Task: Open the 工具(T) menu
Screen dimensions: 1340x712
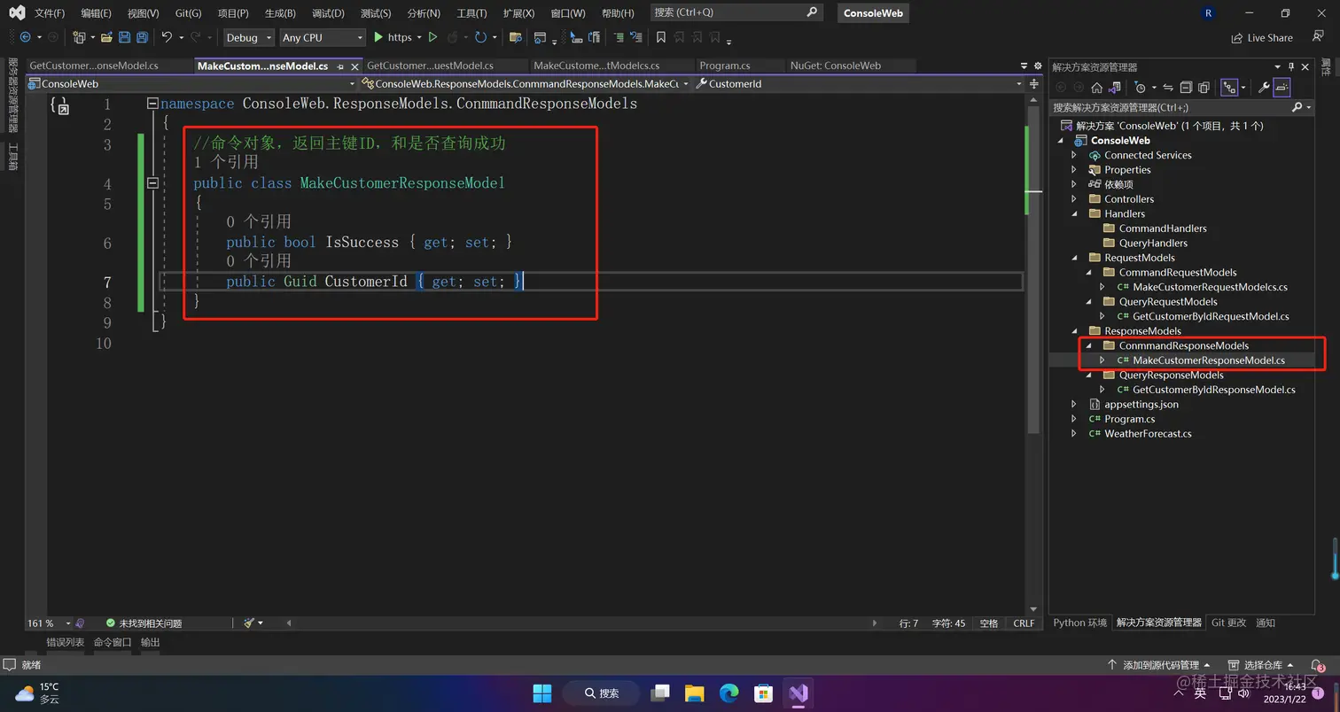Action: [471, 13]
